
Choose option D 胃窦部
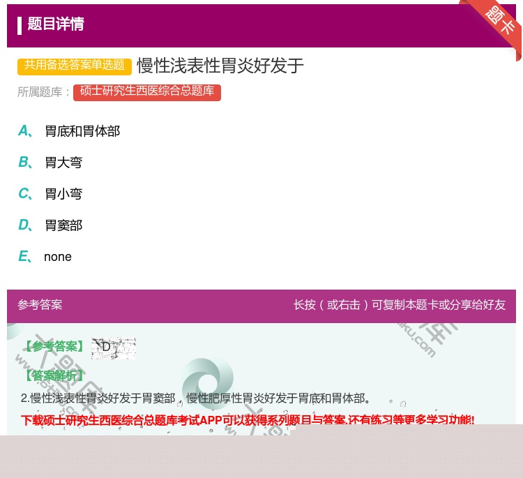(50, 225)
